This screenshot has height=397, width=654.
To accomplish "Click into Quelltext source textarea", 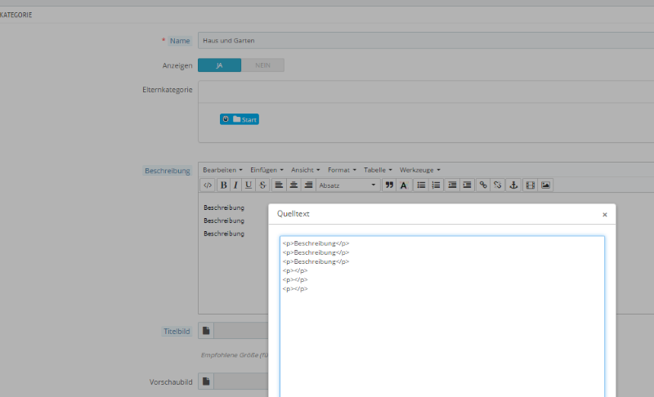I will 442,317.
